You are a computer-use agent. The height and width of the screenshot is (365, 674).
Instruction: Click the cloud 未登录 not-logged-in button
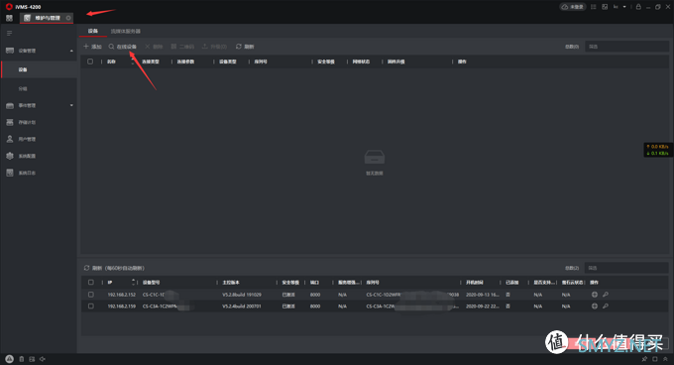(x=573, y=7)
